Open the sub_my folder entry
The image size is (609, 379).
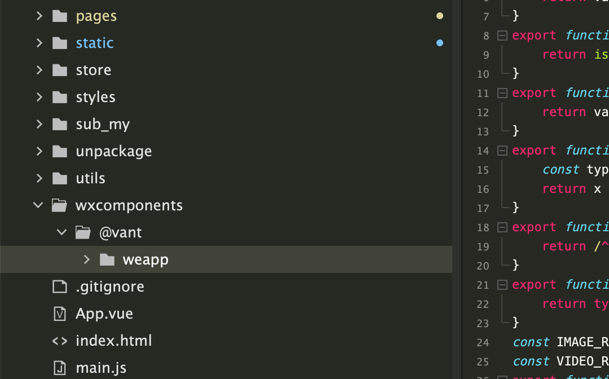coord(103,124)
